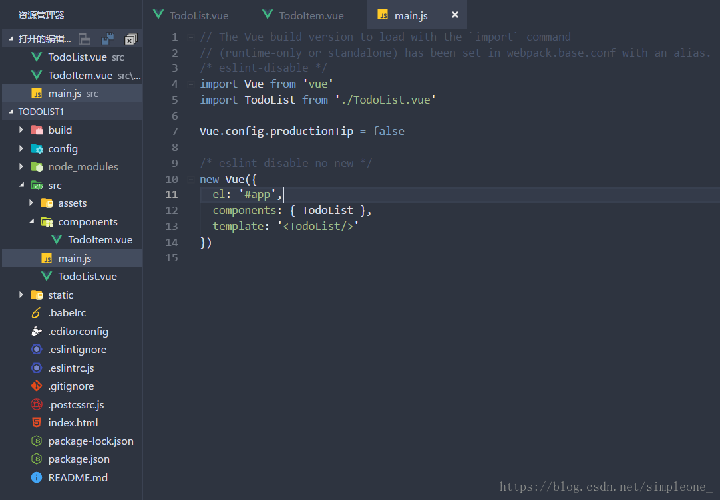720x500 pixels.
Task: Click the .editorconfig file icon
Action: pos(37,331)
